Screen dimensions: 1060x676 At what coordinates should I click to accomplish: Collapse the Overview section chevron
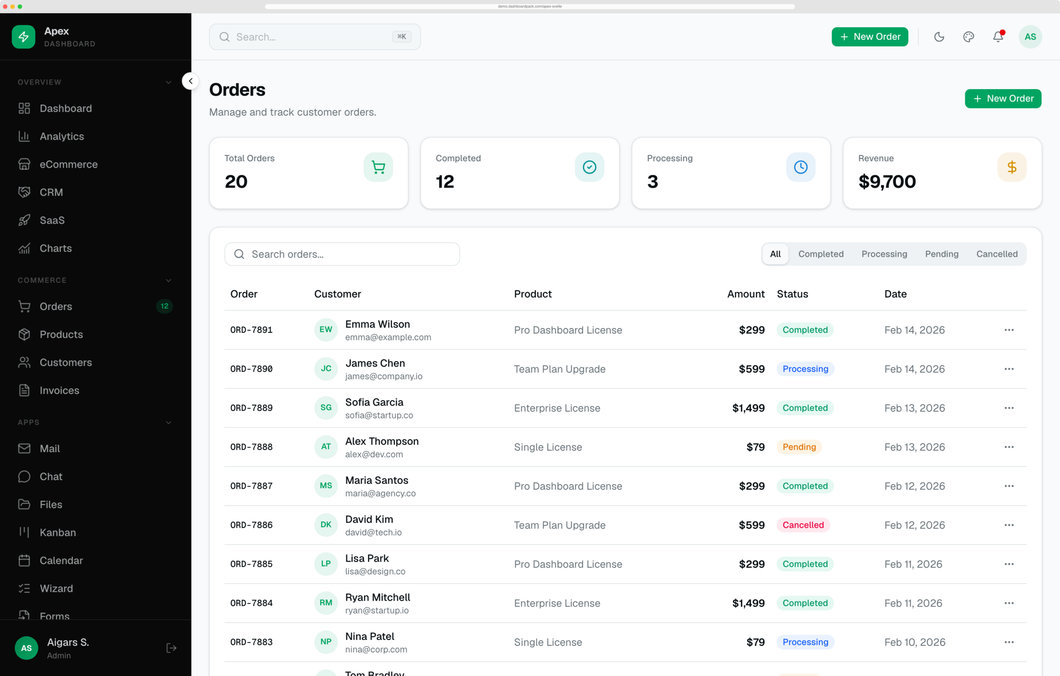point(169,82)
